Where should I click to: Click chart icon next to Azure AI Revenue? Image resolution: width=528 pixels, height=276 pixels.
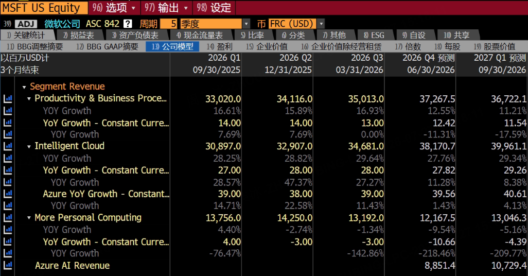coord(7,265)
